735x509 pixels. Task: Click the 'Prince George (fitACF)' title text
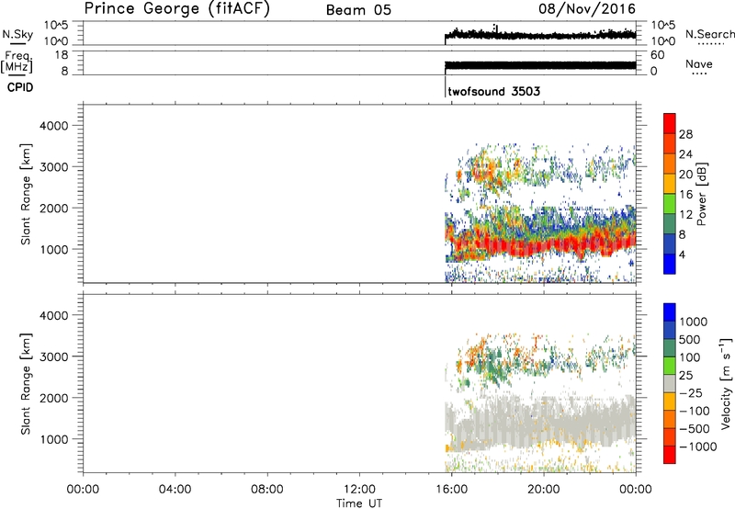176,9
